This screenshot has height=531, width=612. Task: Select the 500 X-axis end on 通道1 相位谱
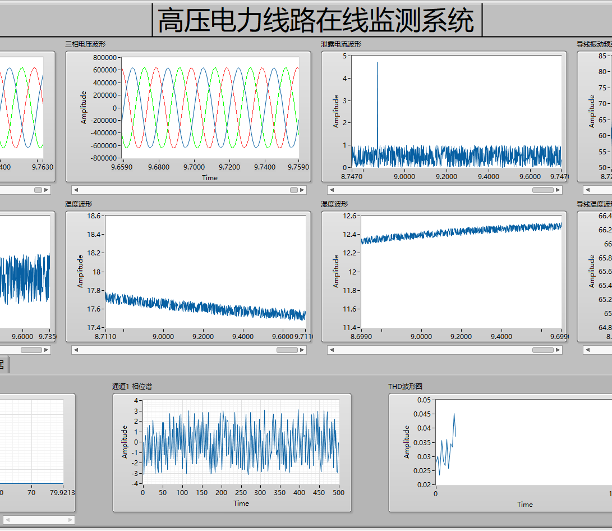(338, 493)
